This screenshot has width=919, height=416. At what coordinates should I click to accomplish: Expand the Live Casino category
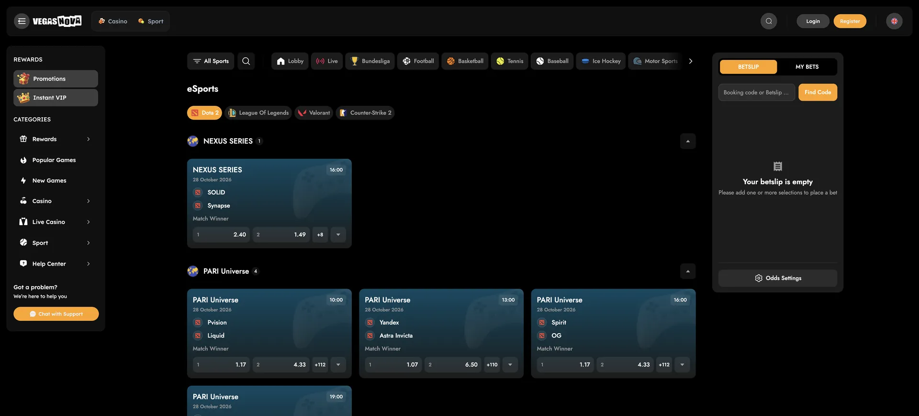[x=56, y=222]
